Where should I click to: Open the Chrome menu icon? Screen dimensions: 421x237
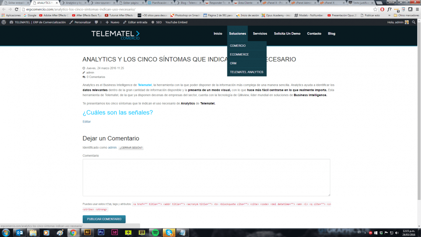417,9
